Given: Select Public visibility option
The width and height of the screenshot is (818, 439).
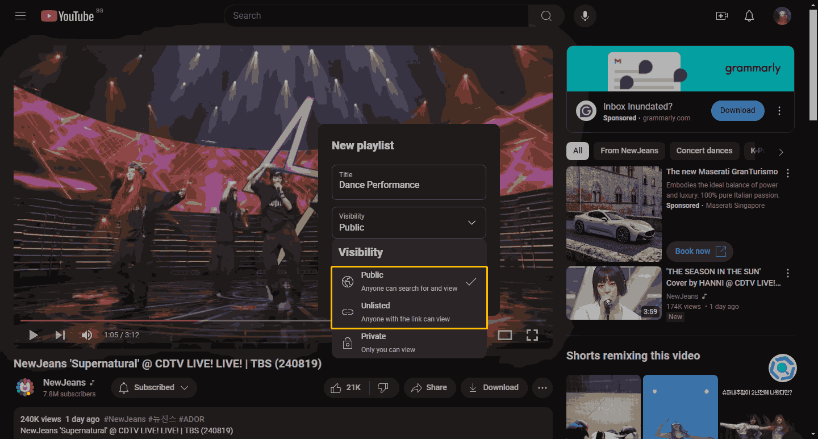Looking at the screenshot, I should tap(409, 282).
